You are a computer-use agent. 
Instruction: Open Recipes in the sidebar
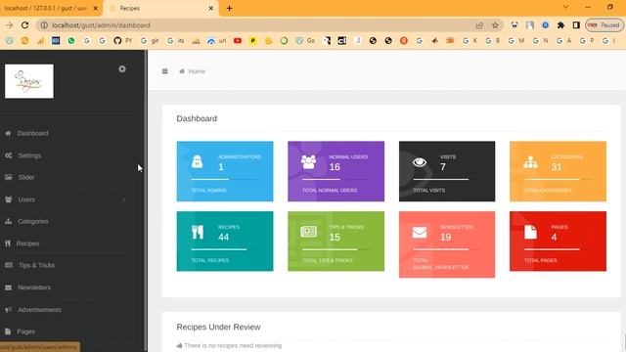pyautogui.click(x=28, y=243)
